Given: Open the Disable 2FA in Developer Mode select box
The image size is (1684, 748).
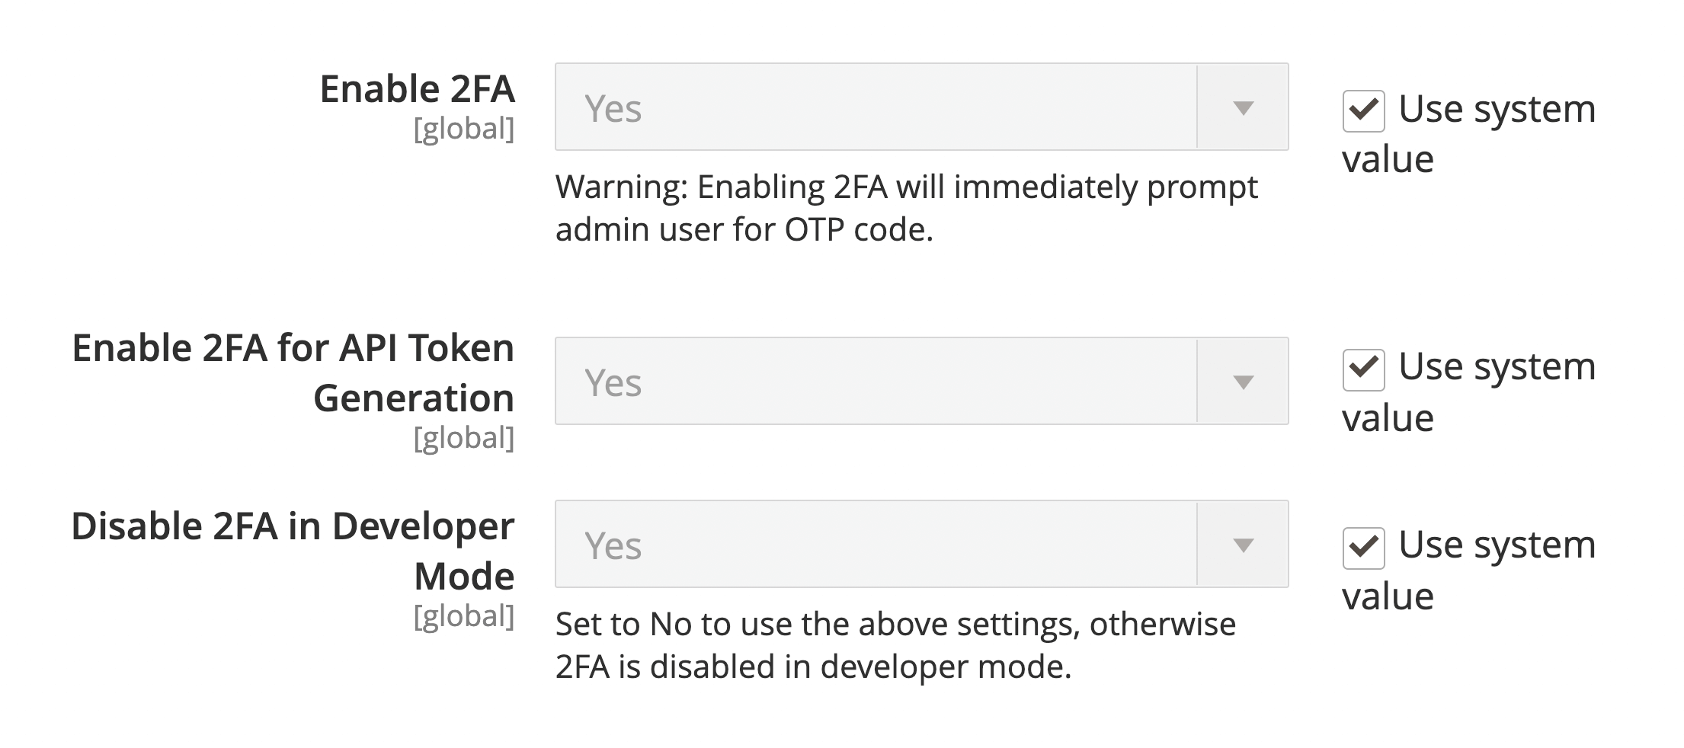Looking at the screenshot, I should click(x=921, y=544).
